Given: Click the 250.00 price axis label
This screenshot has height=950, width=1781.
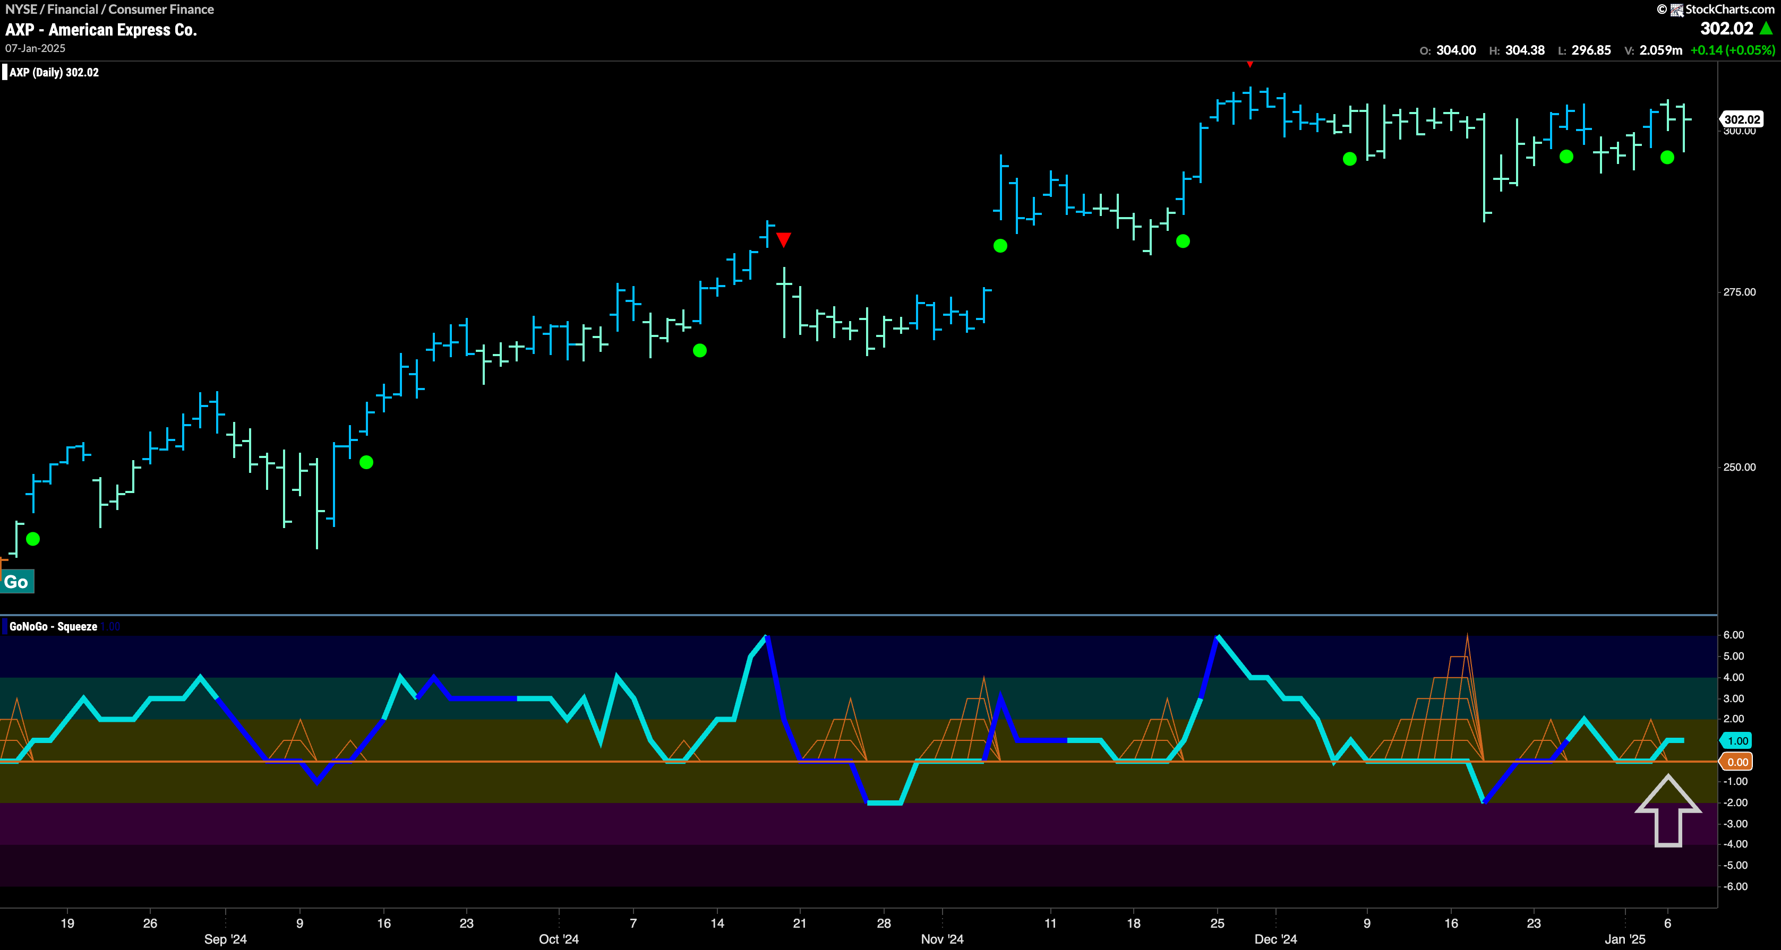Looking at the screenshot, I should [1739, 467].
